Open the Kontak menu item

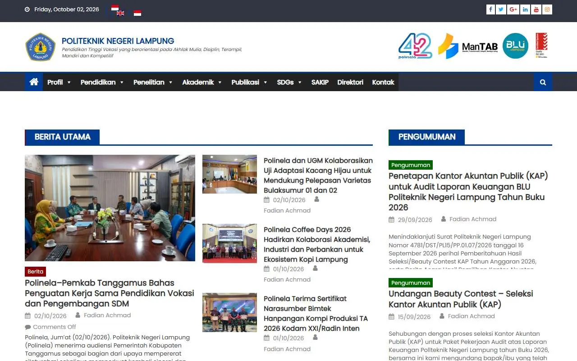tap(383, 82)
